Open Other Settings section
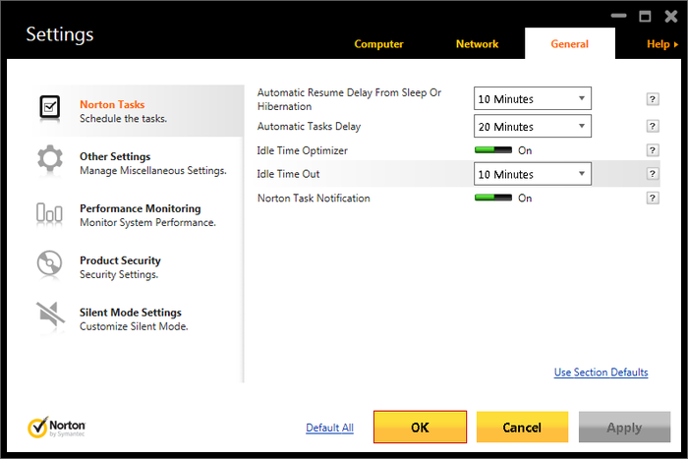688x459 pixels. [139, 163]
